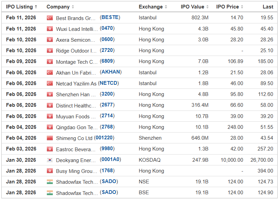
Task: Click Hong Kong flag beside Eastroc Bevera…
Action: pos(50,149)
